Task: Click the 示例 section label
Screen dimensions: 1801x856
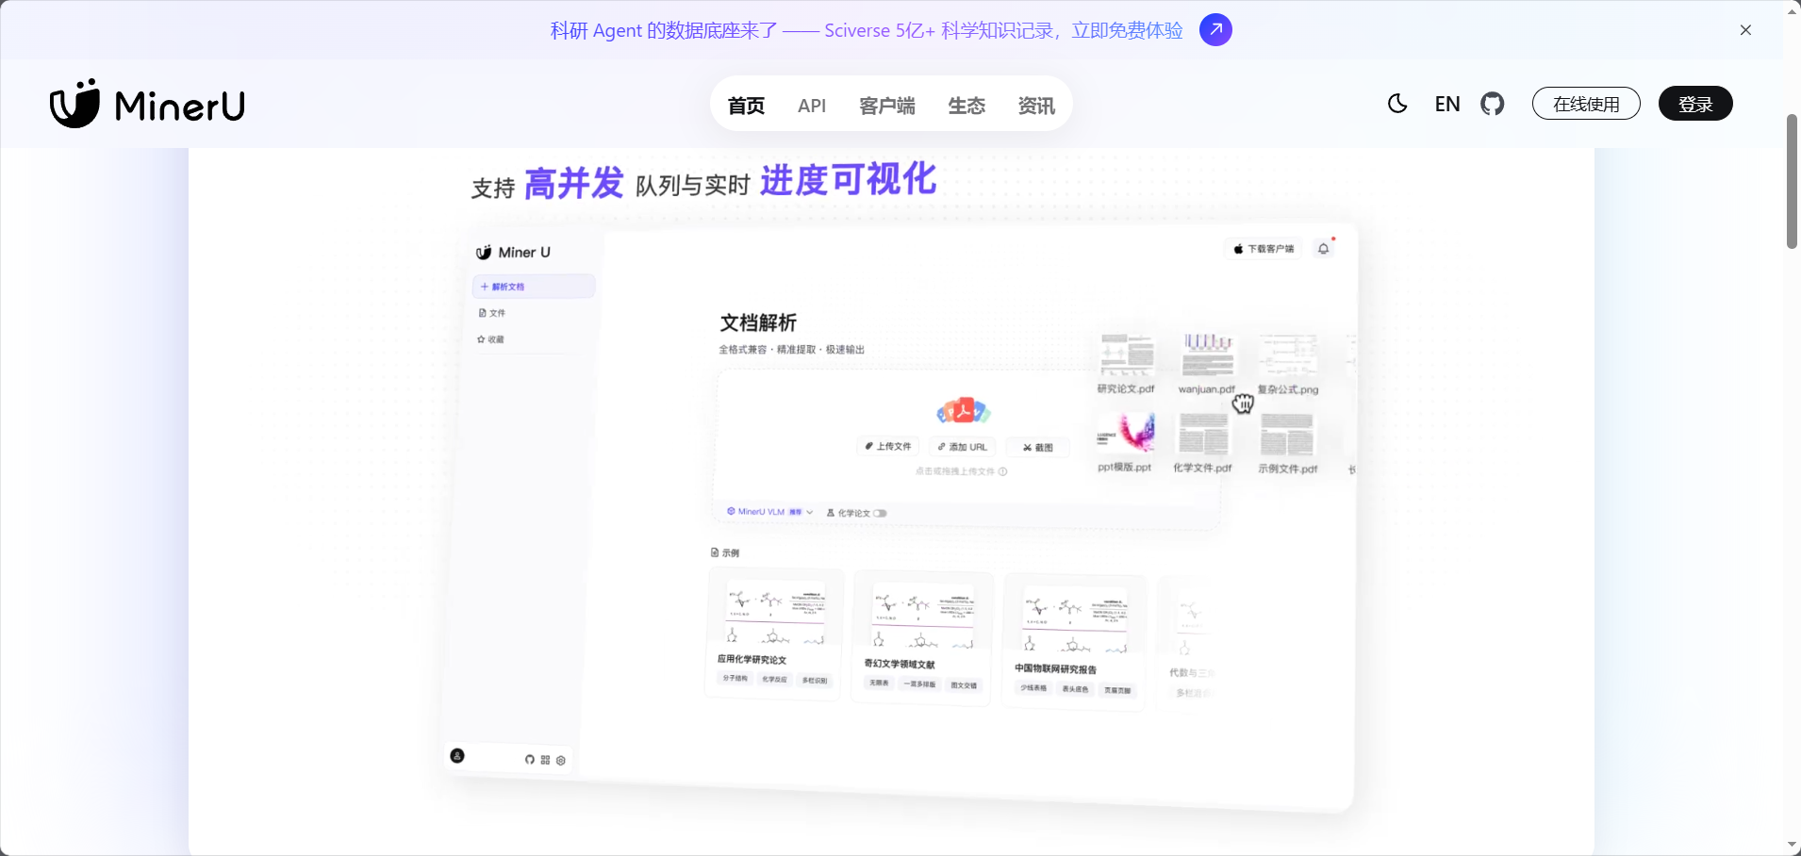Action: click(x=725, y=553)
